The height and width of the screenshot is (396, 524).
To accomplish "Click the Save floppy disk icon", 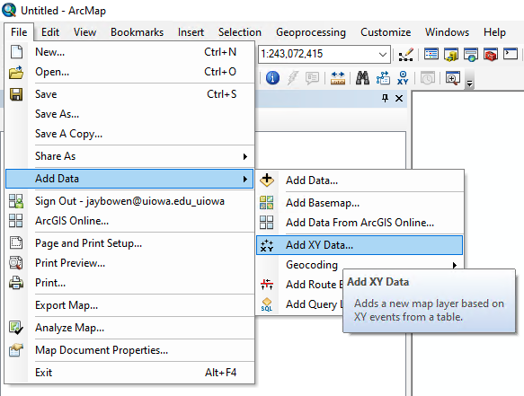I will pyautogui.click(x=16, y=94).
